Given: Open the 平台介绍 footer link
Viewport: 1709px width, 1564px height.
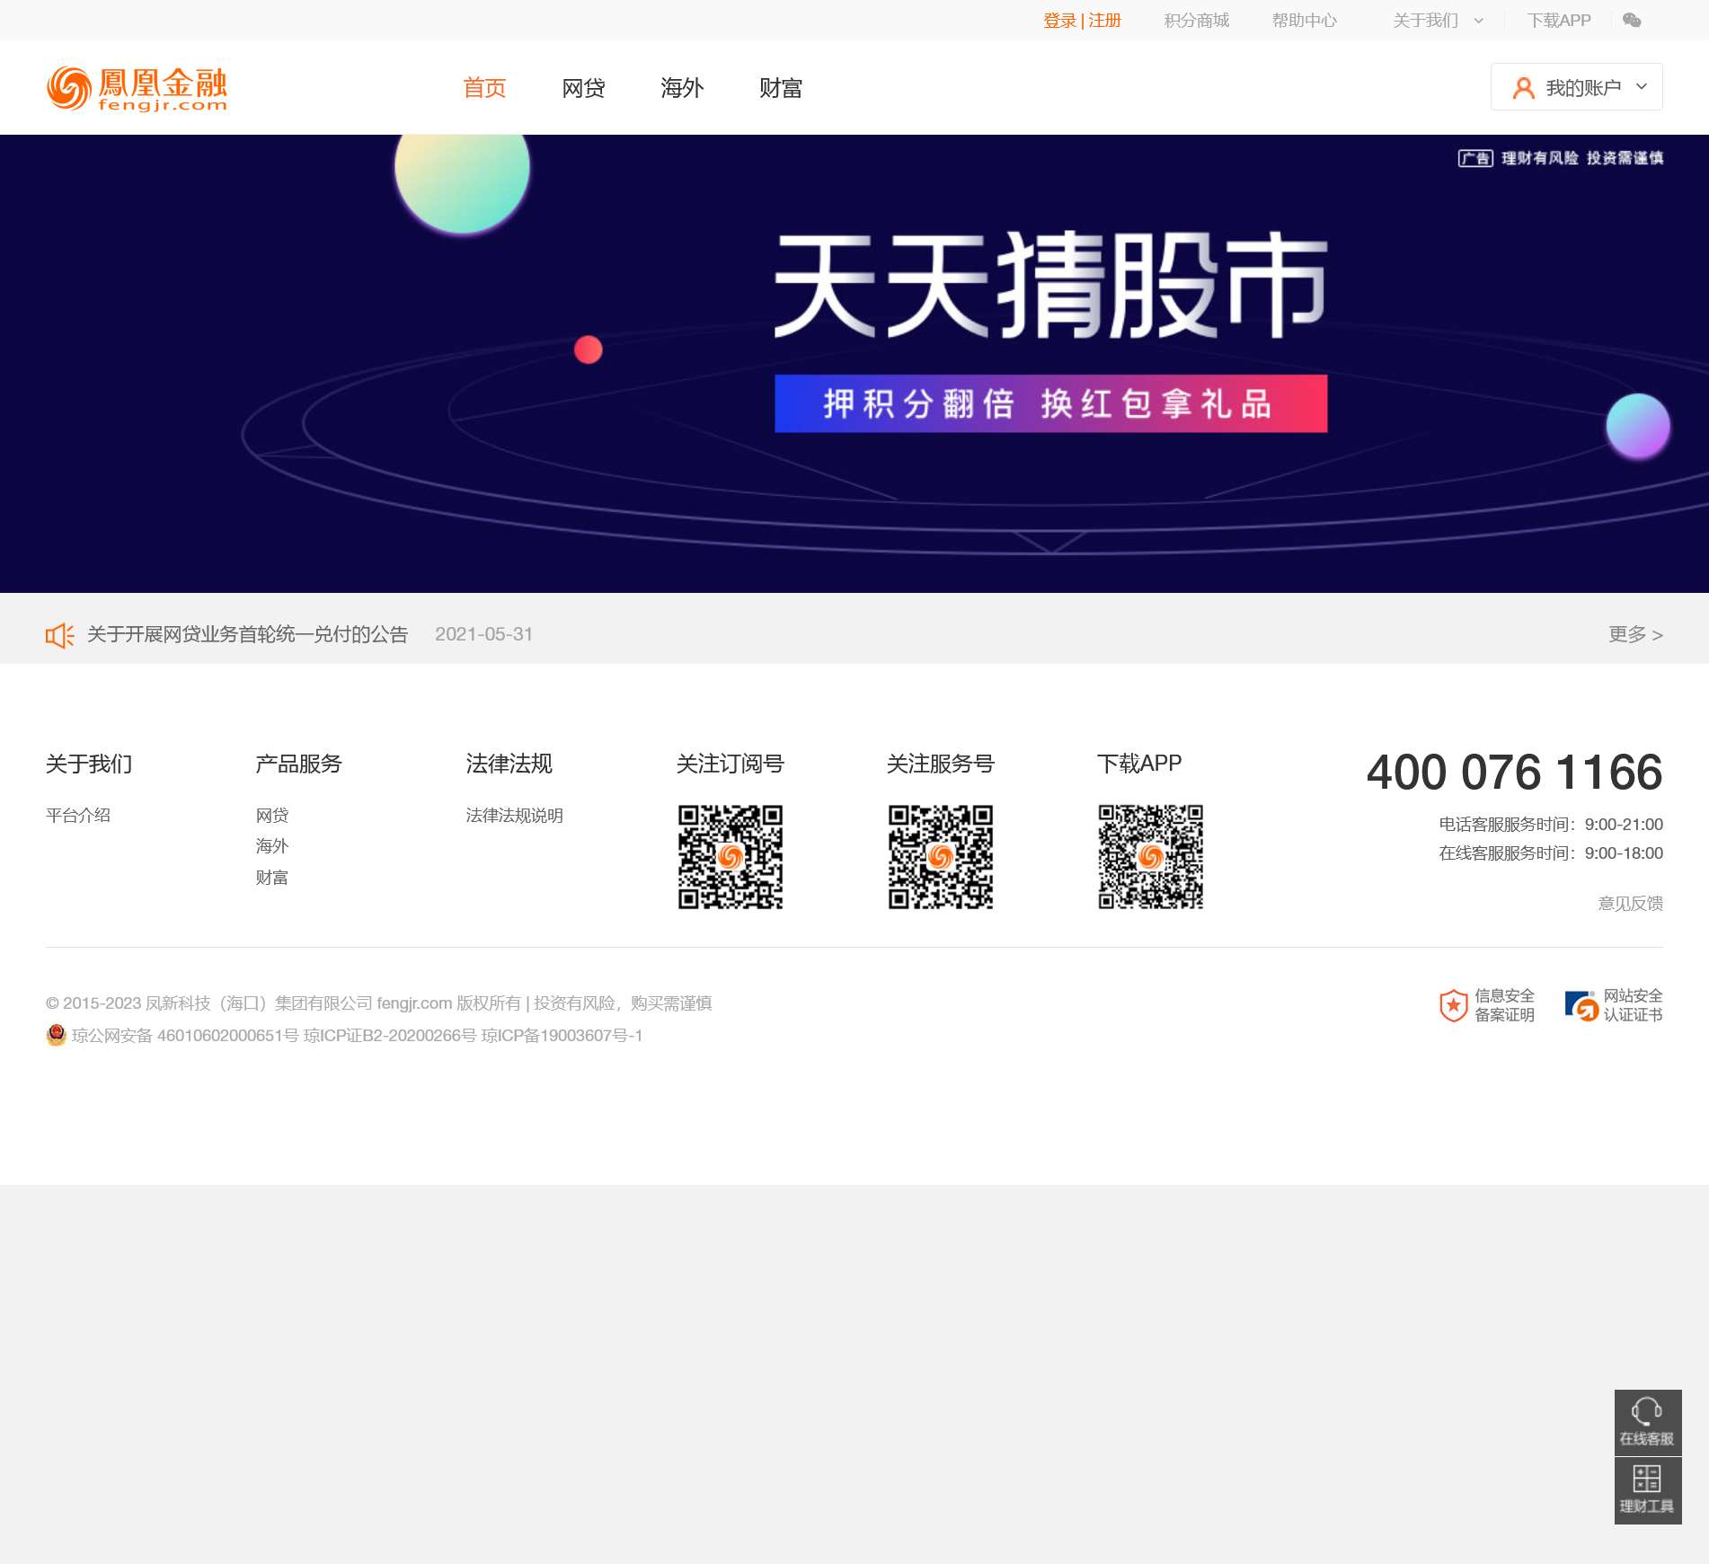Looking at the screenshot, I should 78,816.
